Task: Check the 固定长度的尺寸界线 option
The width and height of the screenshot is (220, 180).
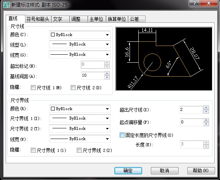Action: (x=122, y=135)
